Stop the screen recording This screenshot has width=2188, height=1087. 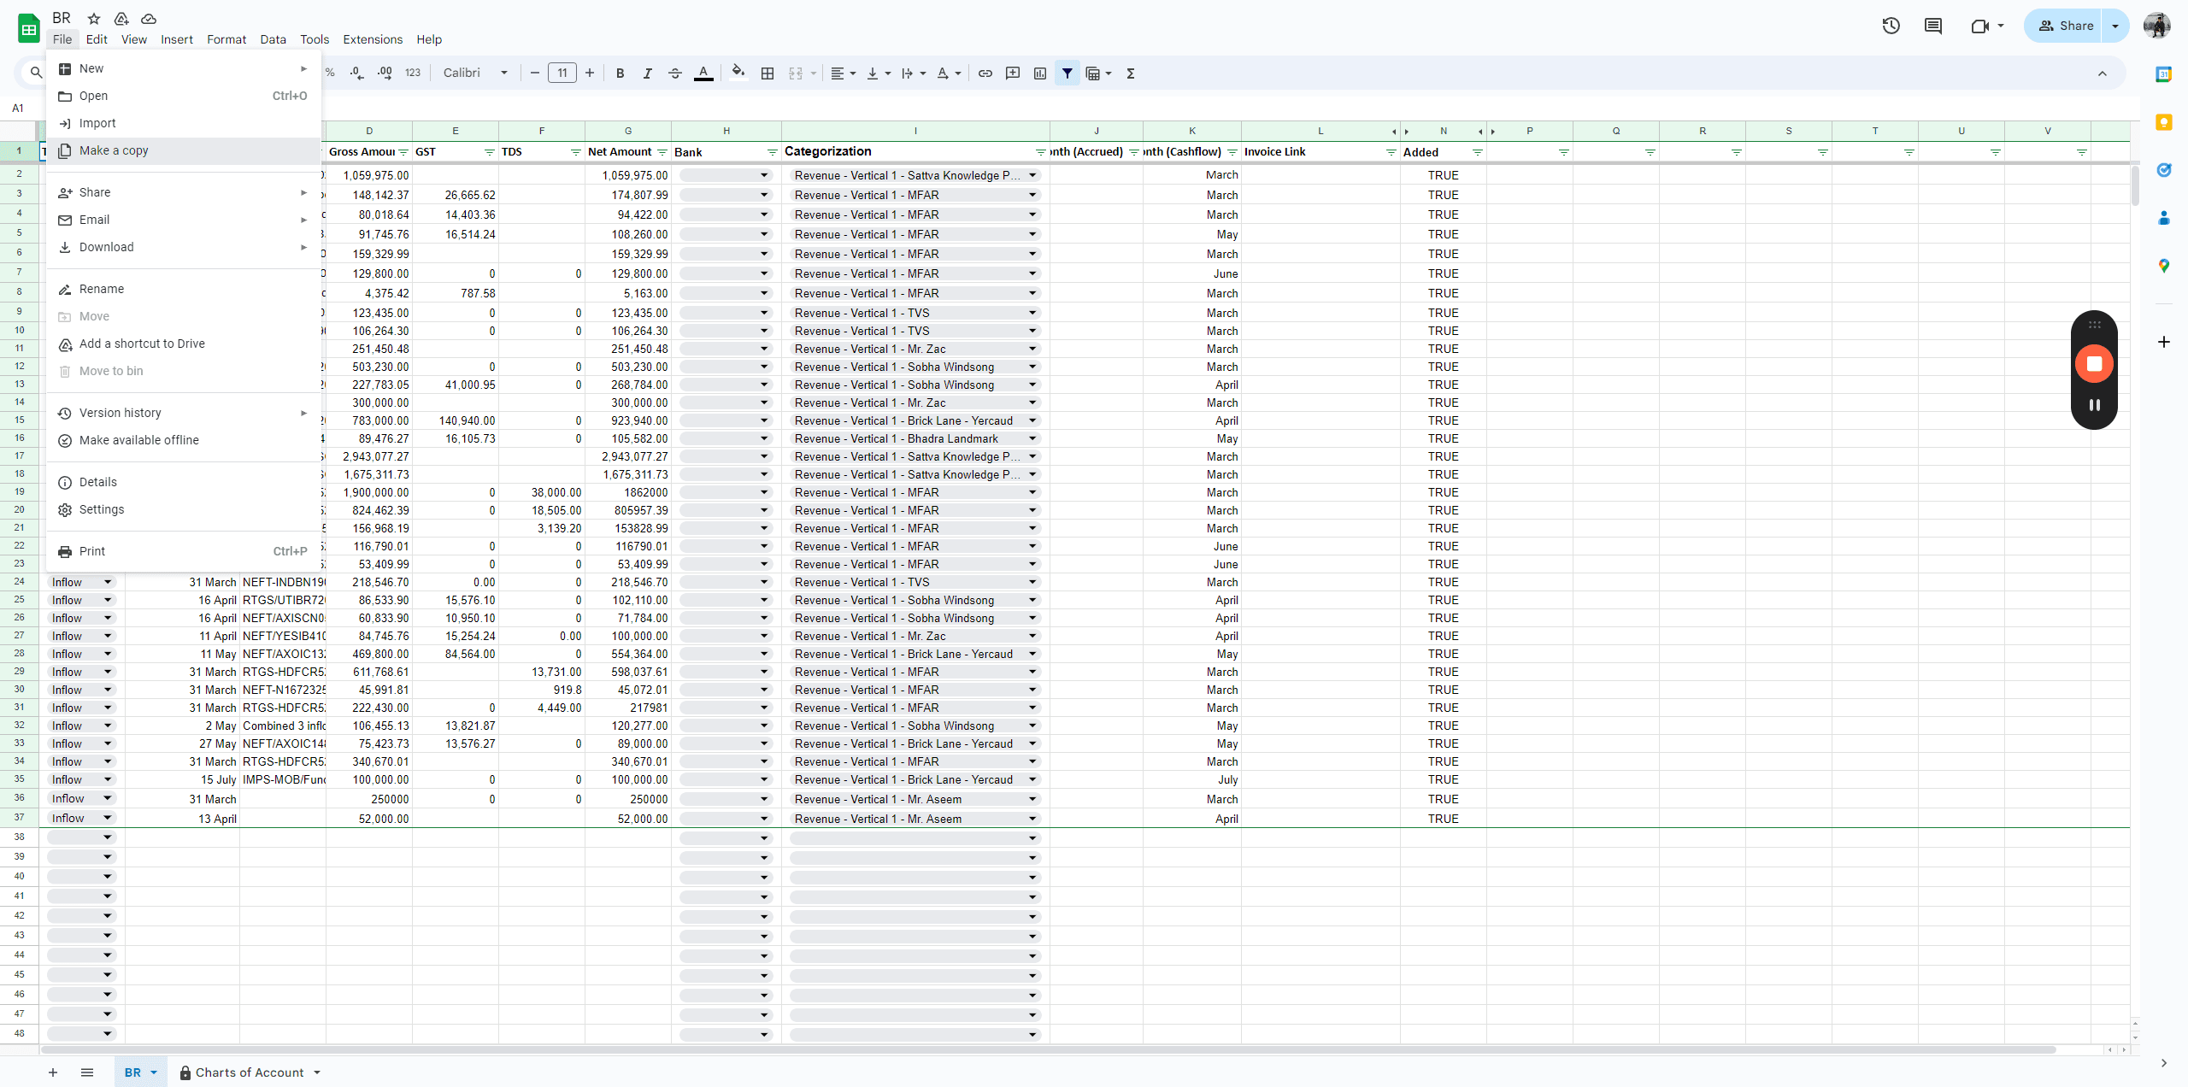pyautogui.click(x=2094, y=364)
